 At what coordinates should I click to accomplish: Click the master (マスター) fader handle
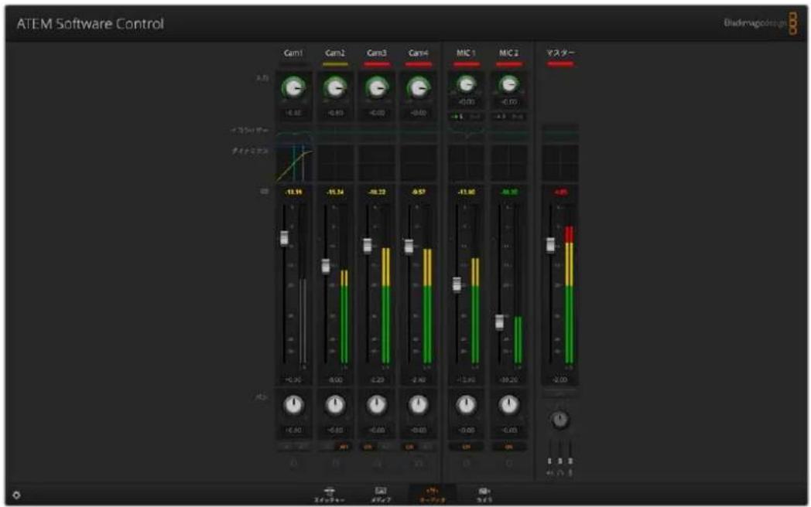pos(550,244)
